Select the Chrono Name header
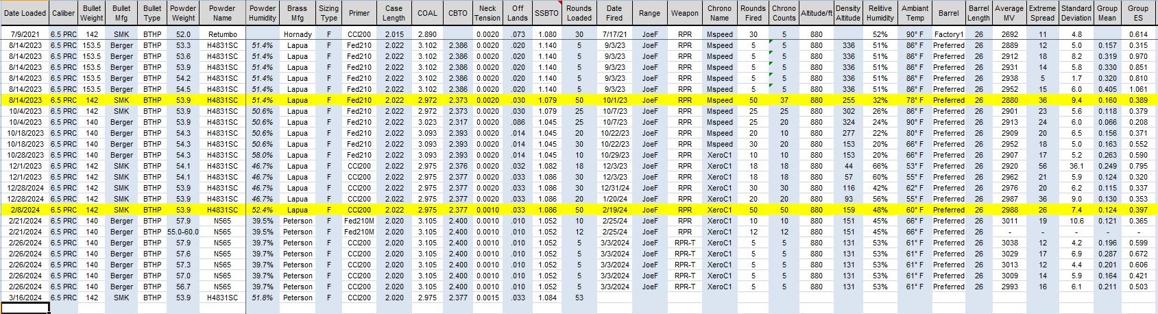This screenshot has height=314, width=1158. [720, 13]
